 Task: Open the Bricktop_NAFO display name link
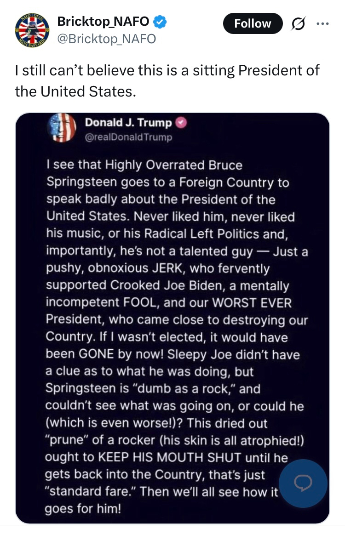[x=103, y=21]
